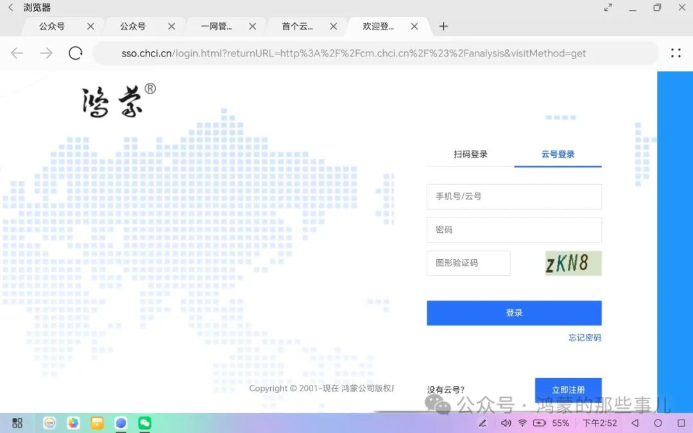Close the 首个云 tab
693x433 pixels.
click(x=333, y=26)
